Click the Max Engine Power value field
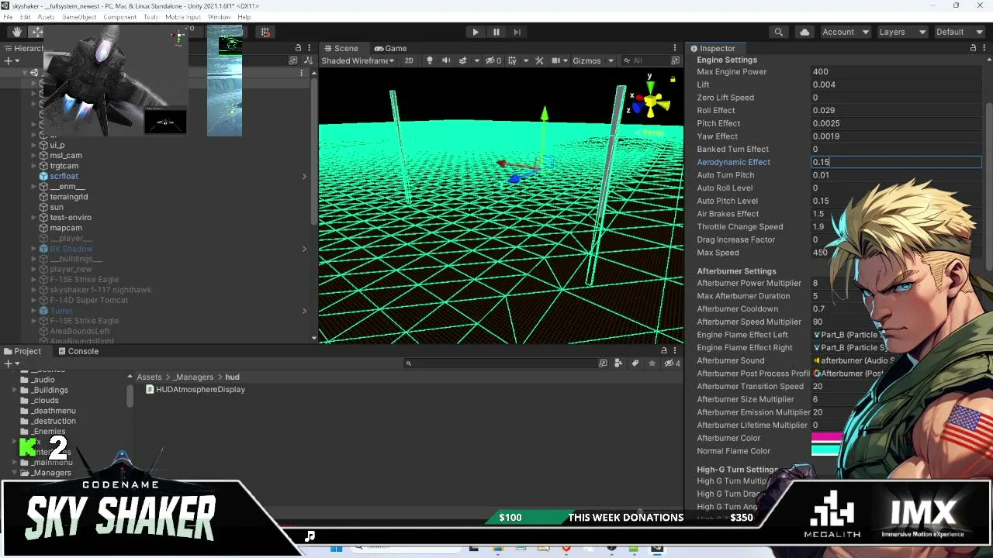The width and height of the screenshot is (993, 558). [896, 71]
